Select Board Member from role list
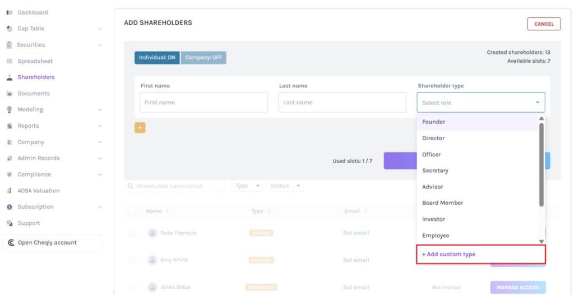The image size is (574, 295). point(478,202)
